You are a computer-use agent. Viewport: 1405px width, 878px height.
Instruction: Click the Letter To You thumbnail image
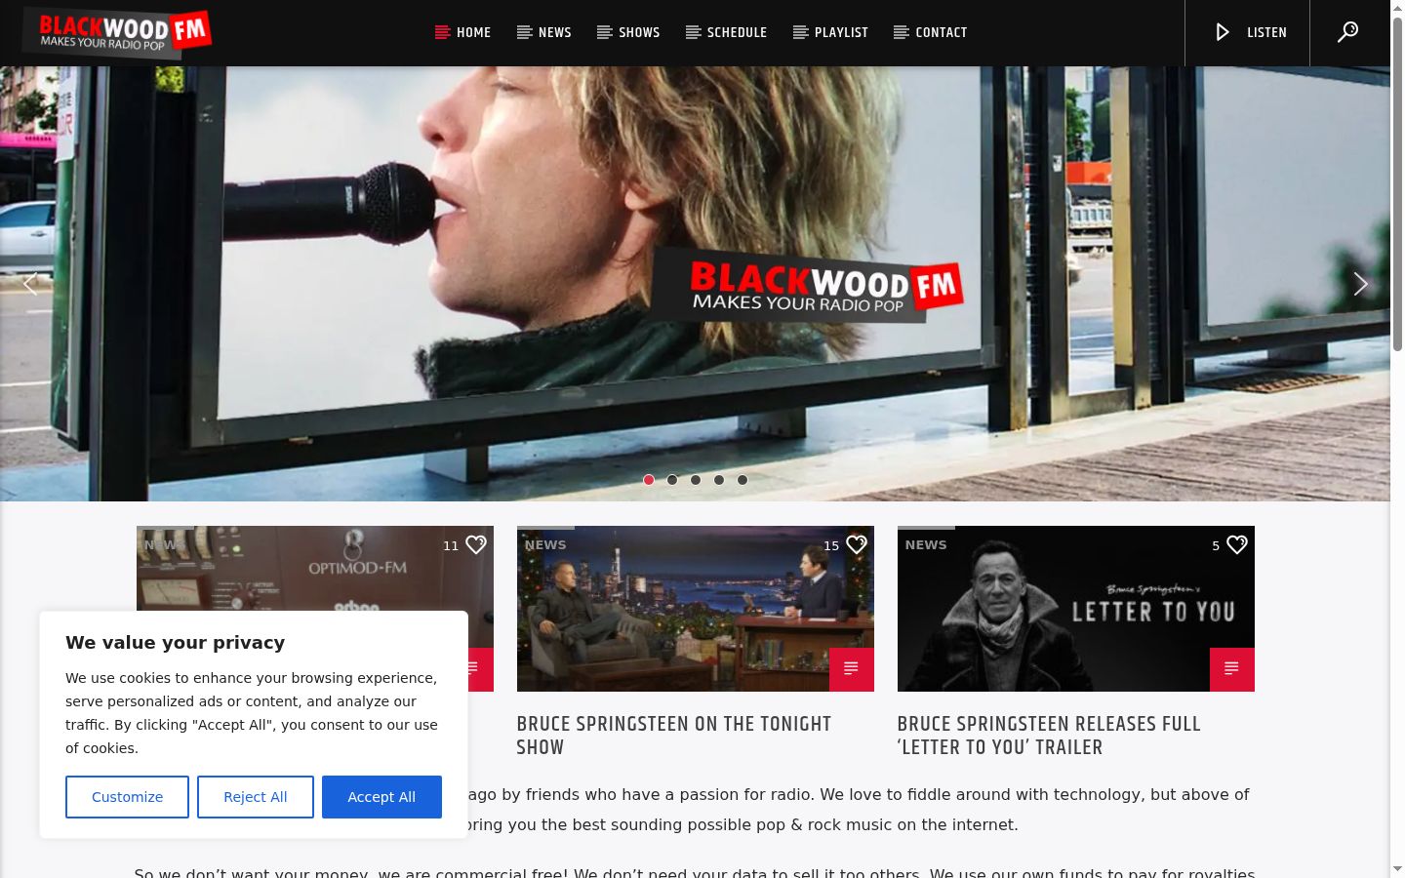point(1075,609)
